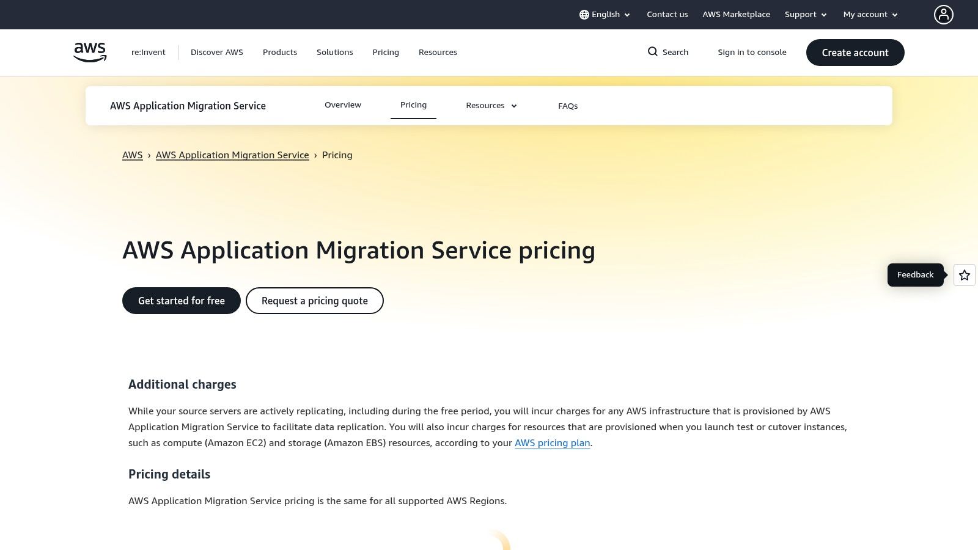Viewport: 978px width, 550px height.
Task: Click Sign in to console
Action: click(x=752, y=52)
